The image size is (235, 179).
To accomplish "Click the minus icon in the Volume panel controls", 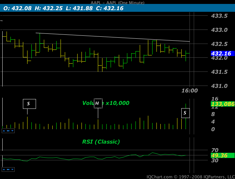I will click(8, 131).
